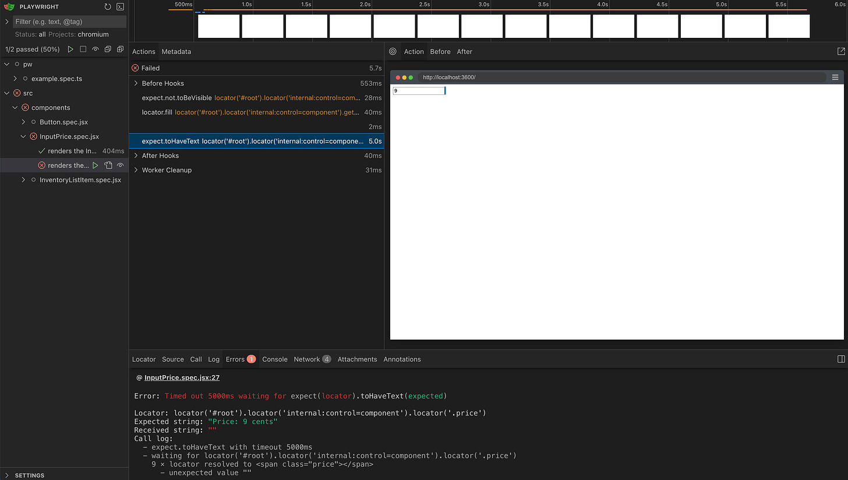Image resolution: width=848 pixels, height=480 pixels.
Task: Open the Network tab
Action: [x=312, y=359]
